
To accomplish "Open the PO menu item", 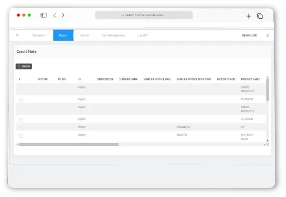I will [18, 35].
